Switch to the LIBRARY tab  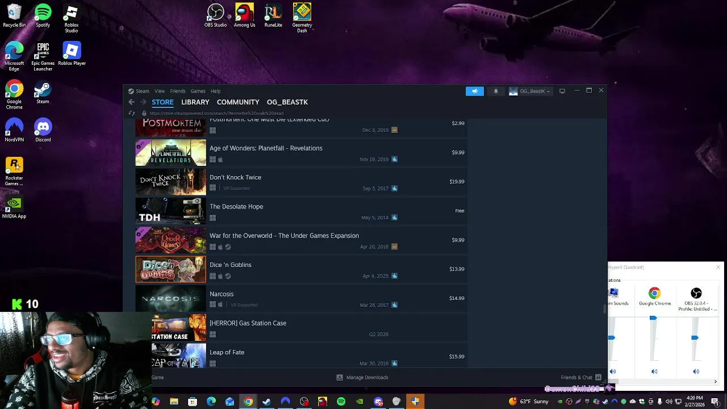click(195, 102)
